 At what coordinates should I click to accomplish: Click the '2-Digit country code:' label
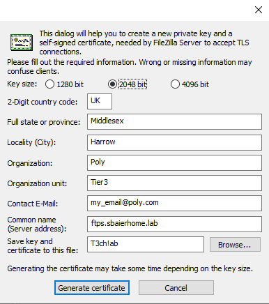(43, 102)
